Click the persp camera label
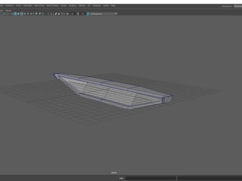This screenshot has width=242, height=181. [114, 172]
